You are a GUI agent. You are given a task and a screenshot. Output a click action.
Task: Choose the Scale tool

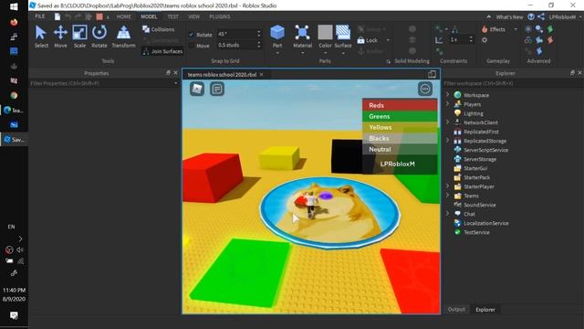(79, 37)
